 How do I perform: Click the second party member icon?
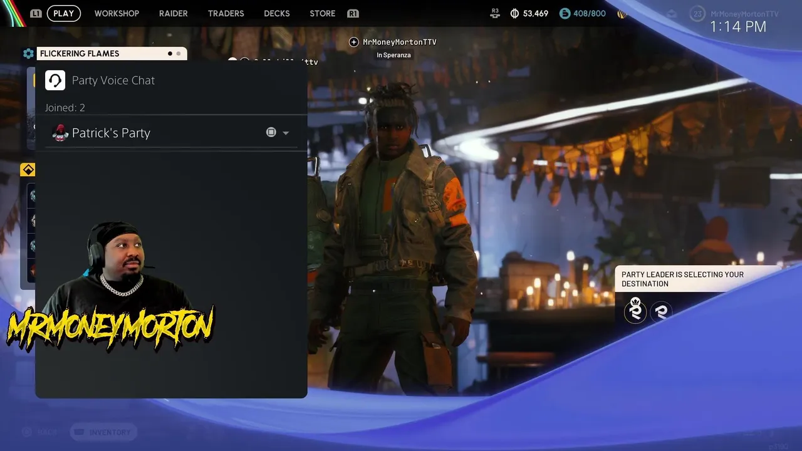[x=661, y=311]
